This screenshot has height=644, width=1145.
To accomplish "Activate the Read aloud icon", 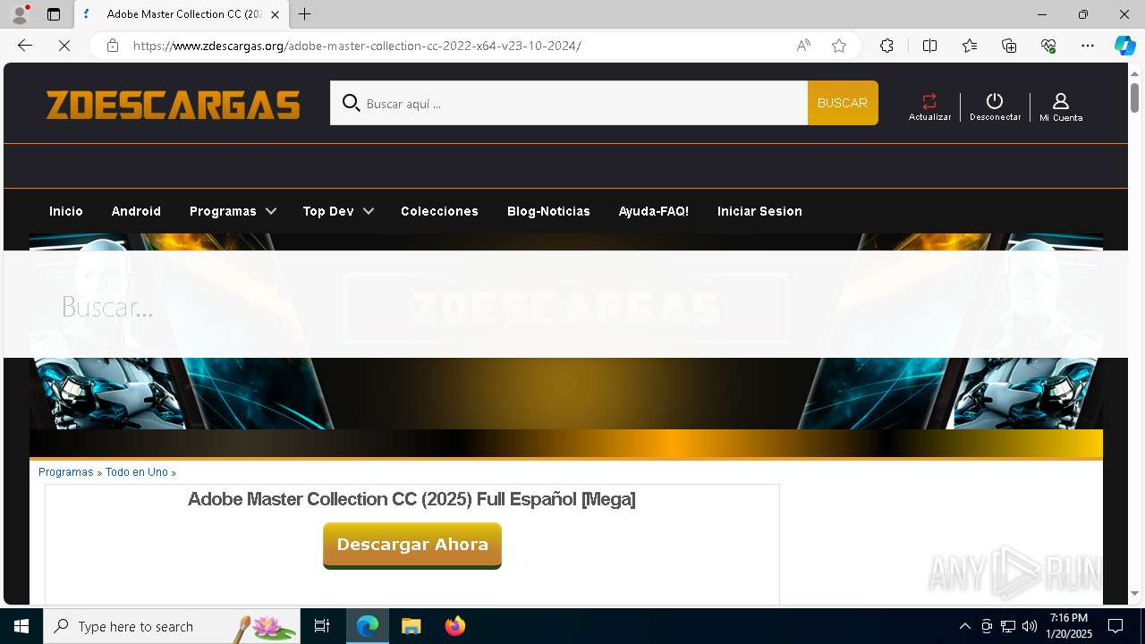I will [803, 46].
